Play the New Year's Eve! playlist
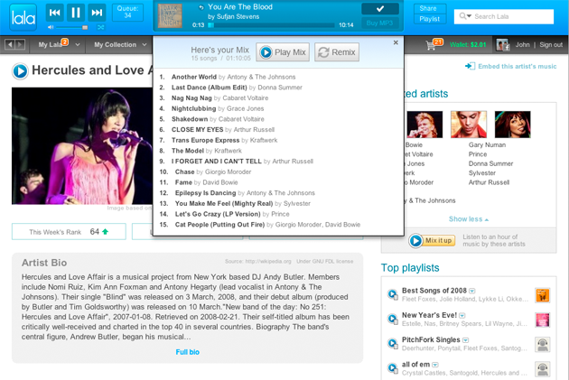The width and height of the screenshot is (569, 380). [392, 319]
